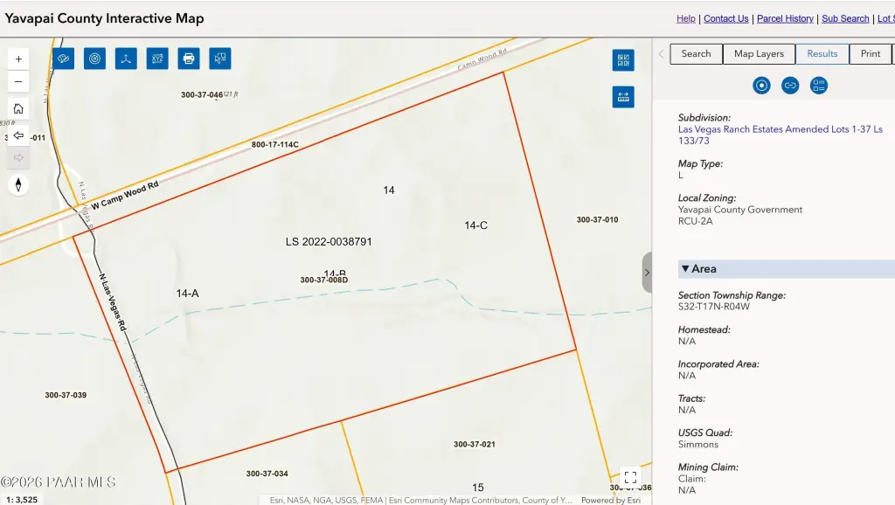Open the Sub Search link
895x505 pixels.
point(845,19)
